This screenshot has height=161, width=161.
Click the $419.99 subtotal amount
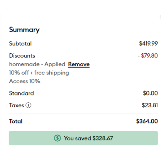click(x=148, y=43)
